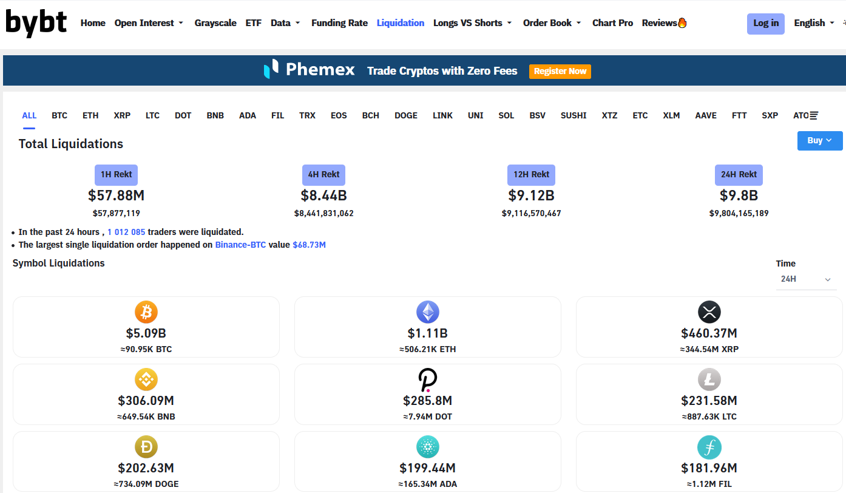Viewport: 846px width, 493px height.
Task: Choose the BSV tab
Action: pos(538,115)
